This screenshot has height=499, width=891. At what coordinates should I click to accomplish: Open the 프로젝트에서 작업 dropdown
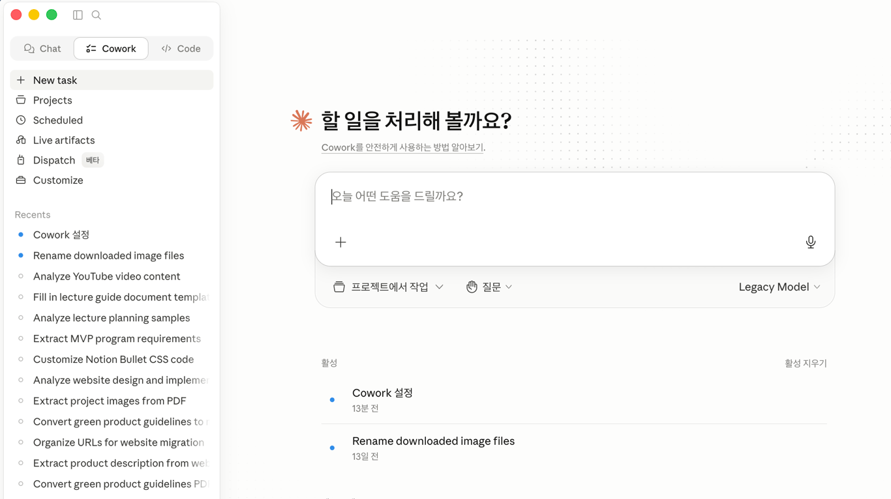tap(389, 287)
